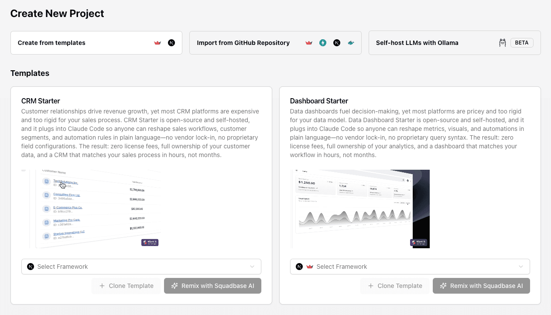Click plus icon on CRM Starter Clone Template

[x=102, y=286]
